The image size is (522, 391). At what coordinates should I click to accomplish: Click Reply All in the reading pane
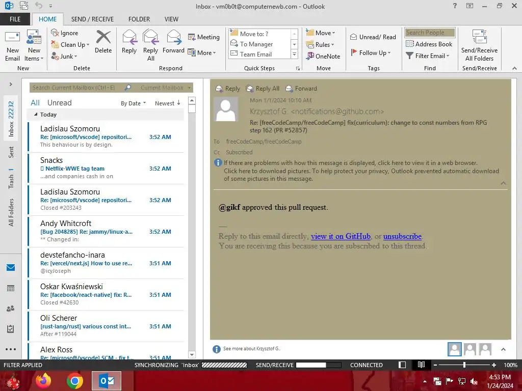pyautogui.click(x=263, y=89)
